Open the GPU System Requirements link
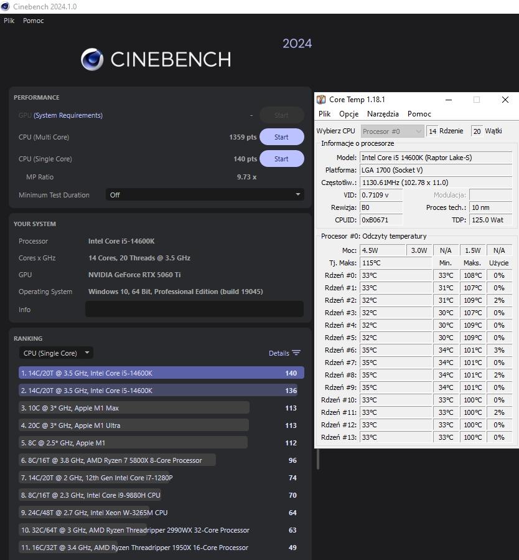This screenshot has width=519, height=560. [x=68, y=115]
